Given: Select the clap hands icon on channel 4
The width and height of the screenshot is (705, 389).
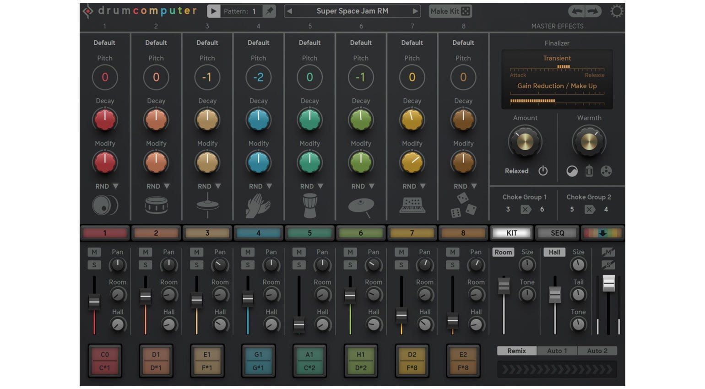Looking at the screenshot, I should coord(258,205).
